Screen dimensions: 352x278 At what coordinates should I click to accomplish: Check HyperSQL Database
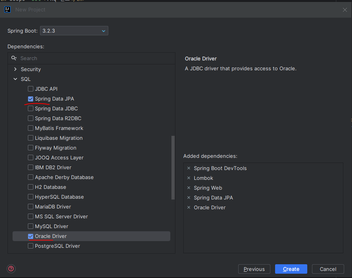click(x=31, y=197)
